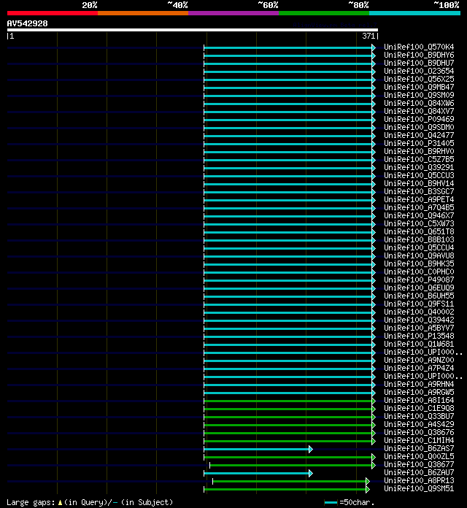Screen dimensions: 467x508
Task: Select the UniRef100_B6UH55 label
Action: click(x=419, y=296)
